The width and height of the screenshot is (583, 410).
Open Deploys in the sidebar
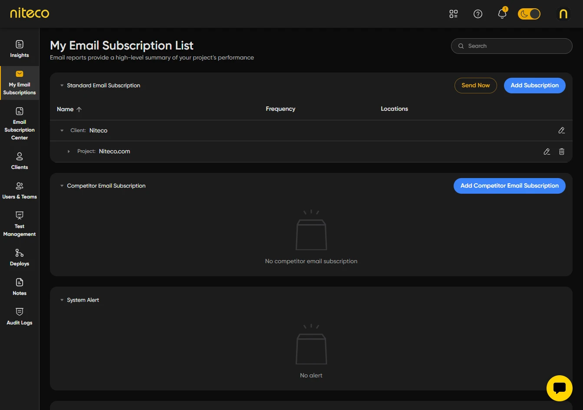(20, 258)
